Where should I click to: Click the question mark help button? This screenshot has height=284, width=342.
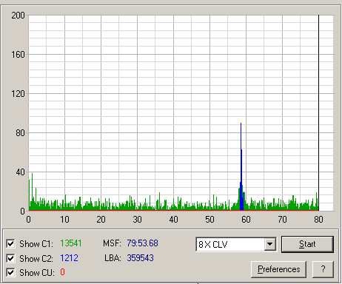point(323,269)
